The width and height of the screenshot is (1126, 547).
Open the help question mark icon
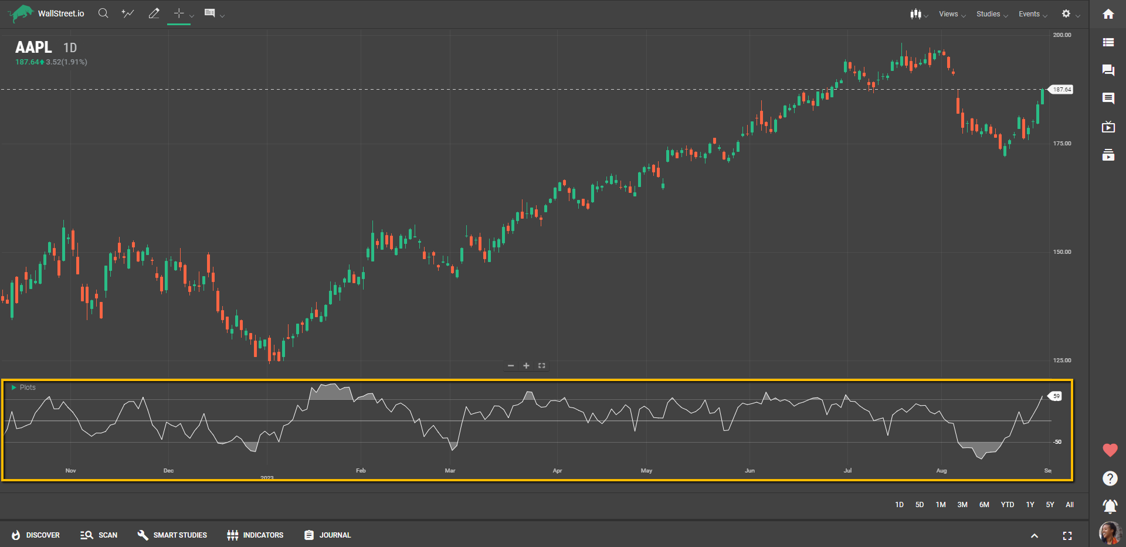pyautogui.click(x=1110, y=478)
